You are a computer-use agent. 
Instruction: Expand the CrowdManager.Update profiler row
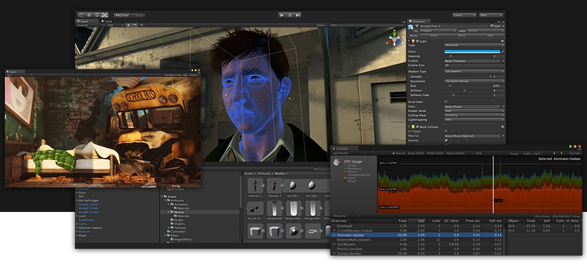334,230
